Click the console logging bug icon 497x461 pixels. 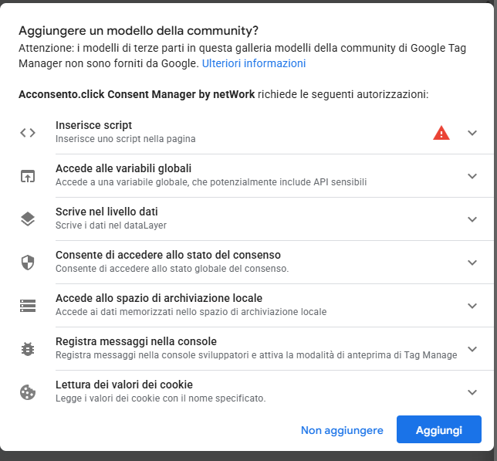click(28, 349)
